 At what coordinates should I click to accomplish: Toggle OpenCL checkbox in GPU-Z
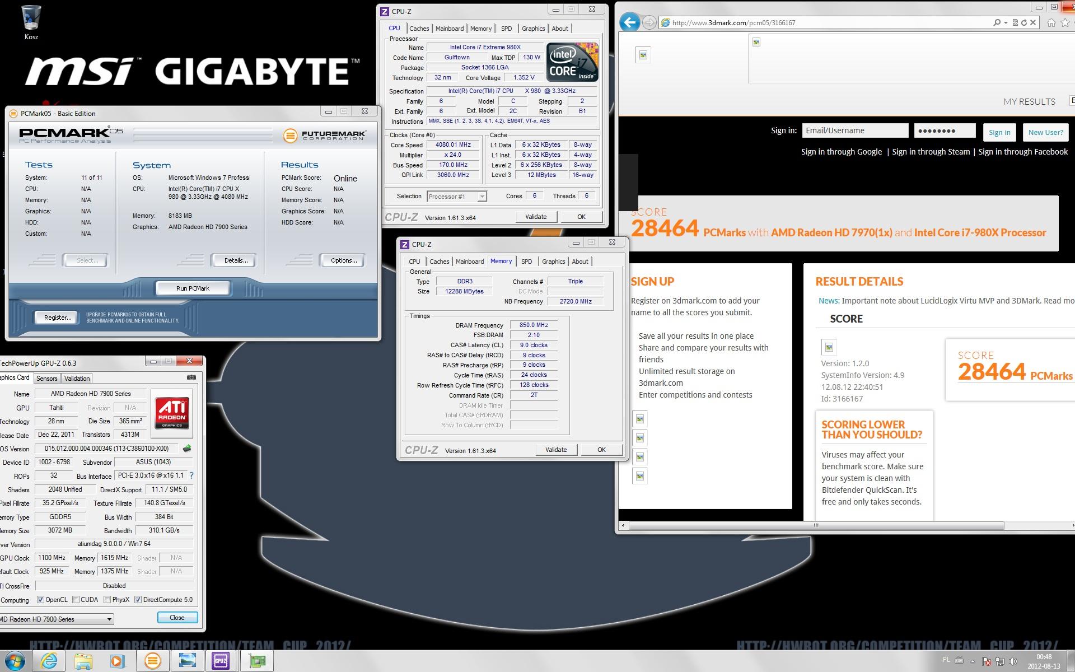40,600
